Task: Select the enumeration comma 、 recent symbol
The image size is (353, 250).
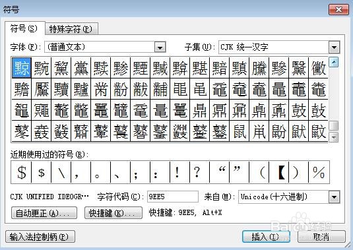Action: point(121,172)
